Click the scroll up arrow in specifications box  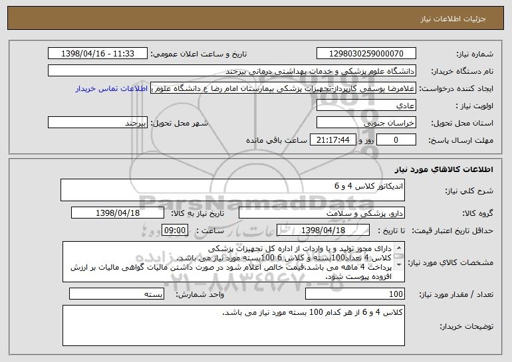coord(399,248)
